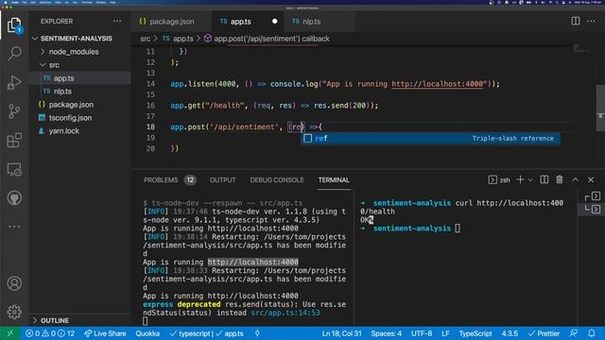Open the Source Control view
Image resolution: width=605 pixels, height=340 pixels.
click(x=14, y=111)
